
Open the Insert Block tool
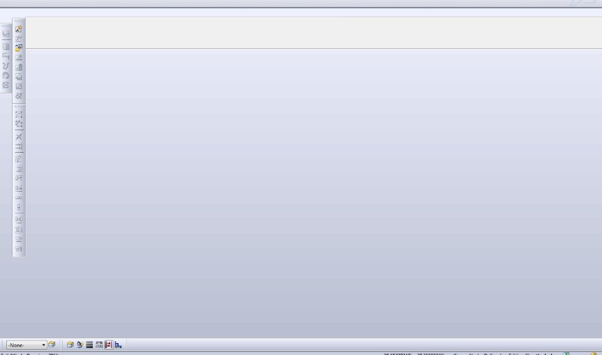[x=18, y=48]
